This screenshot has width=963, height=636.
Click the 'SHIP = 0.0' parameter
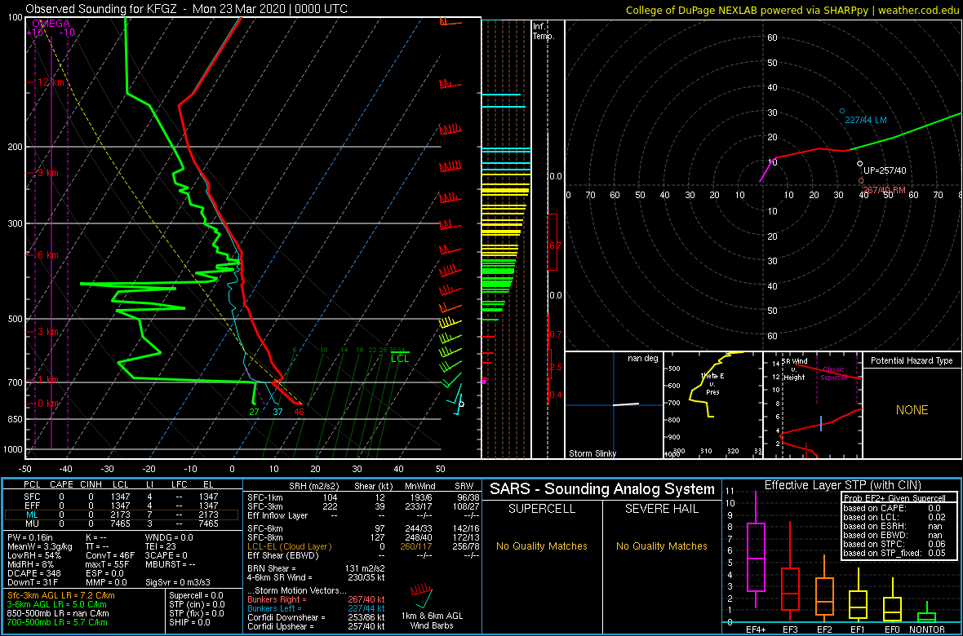pos(189,623)
